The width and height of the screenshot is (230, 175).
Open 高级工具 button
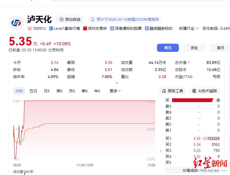pos(172,91)
